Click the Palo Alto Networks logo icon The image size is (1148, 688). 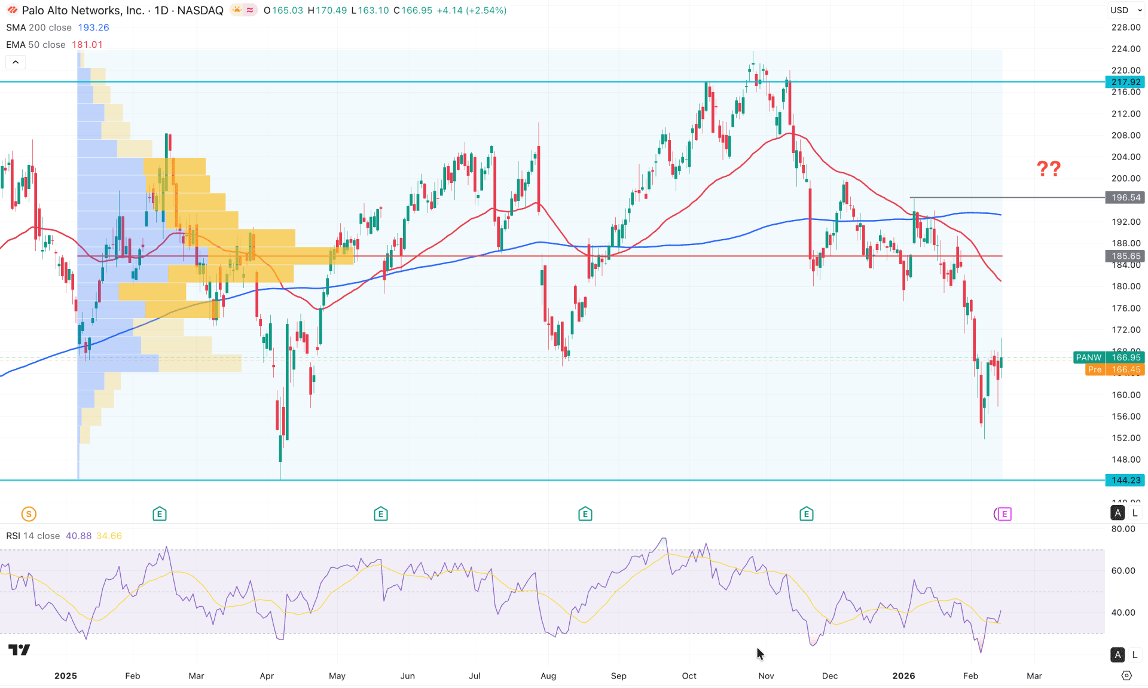point(11,10)
